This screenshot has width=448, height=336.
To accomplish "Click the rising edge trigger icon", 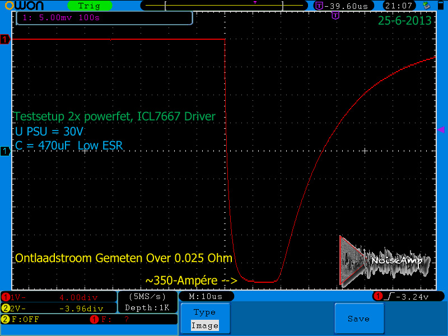I will tap(389, 297).
